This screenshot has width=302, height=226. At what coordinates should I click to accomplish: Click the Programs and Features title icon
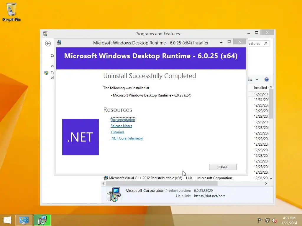point(45,34)
